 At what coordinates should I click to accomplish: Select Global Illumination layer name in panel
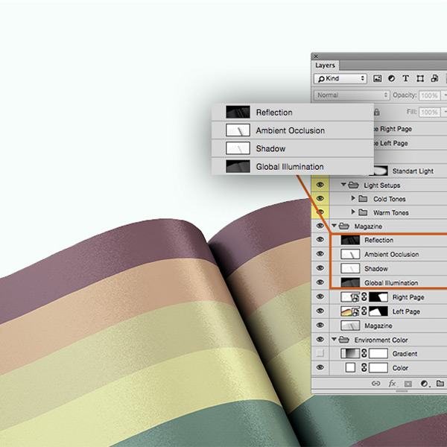pos(391,283)
